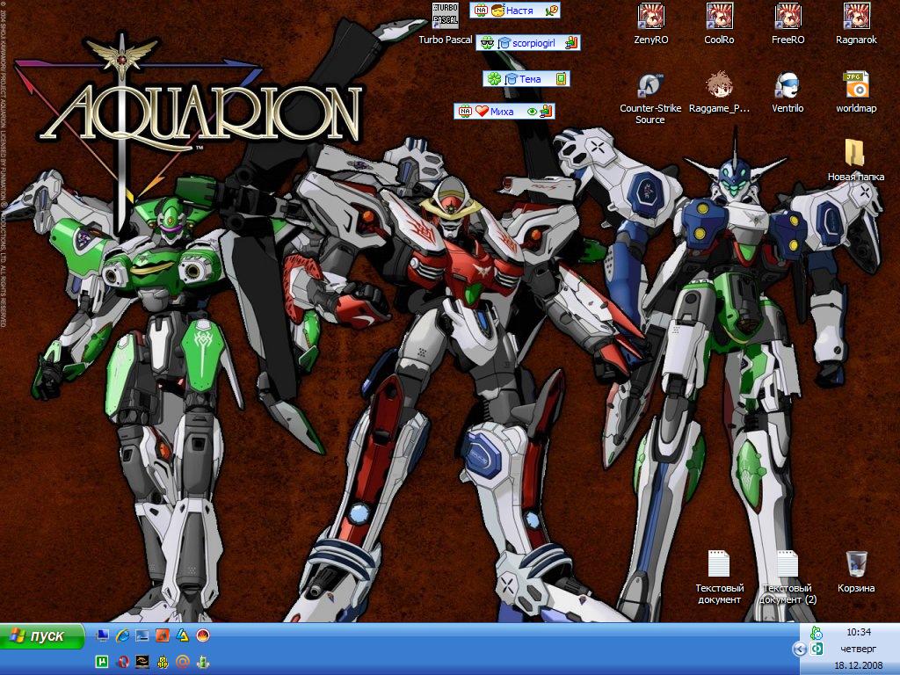Open the blue-yellow triangle quick launch icon
Image resolution: width=900 pixels, height=675 pixels.
click(x=183, y=635)
